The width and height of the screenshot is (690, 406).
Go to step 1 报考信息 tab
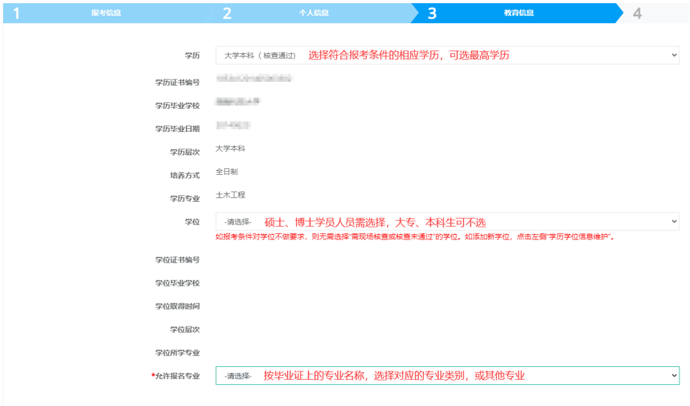(106, 13)
